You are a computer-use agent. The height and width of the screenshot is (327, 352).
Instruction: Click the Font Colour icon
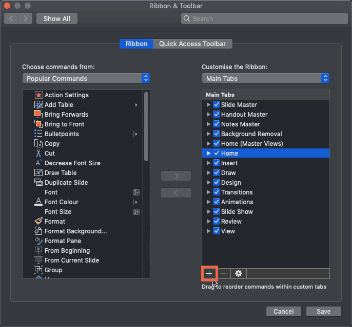(38, 202)
